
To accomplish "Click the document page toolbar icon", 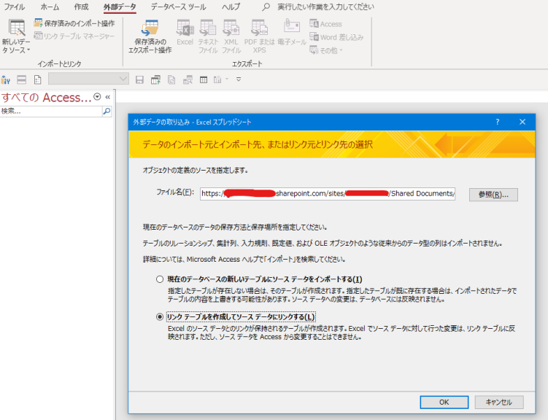I will 38,80.
